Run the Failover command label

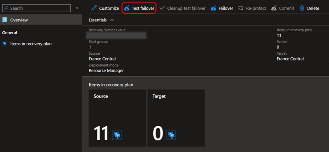[226, 8]
